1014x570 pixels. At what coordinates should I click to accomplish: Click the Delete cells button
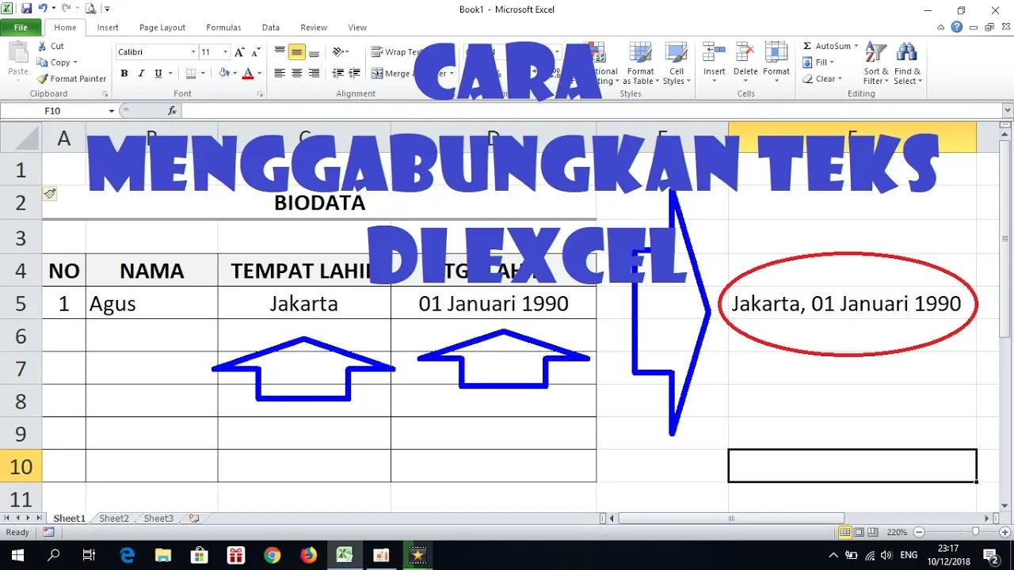pyautogui.click(x=745, y=61)
